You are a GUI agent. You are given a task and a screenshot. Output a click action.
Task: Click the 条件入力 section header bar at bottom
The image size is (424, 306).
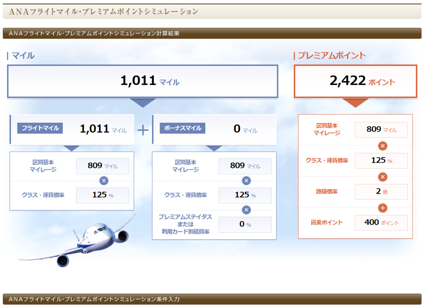212,299
